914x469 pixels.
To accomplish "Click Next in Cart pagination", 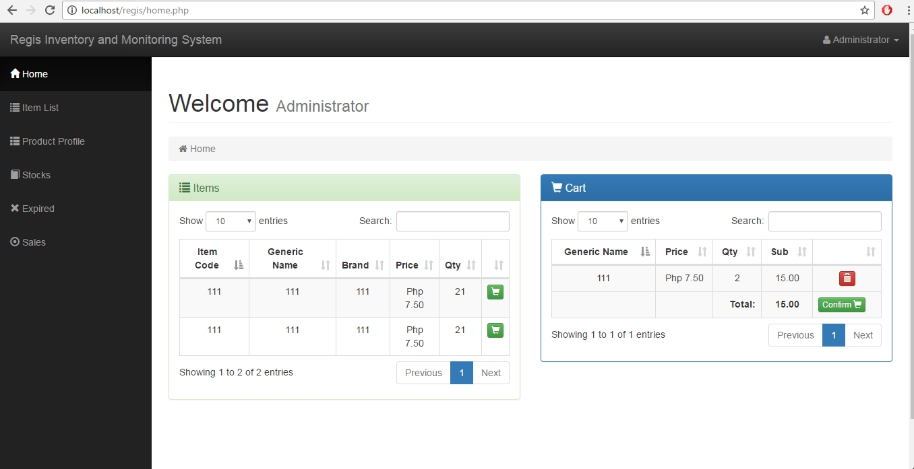I will point(863,335).
